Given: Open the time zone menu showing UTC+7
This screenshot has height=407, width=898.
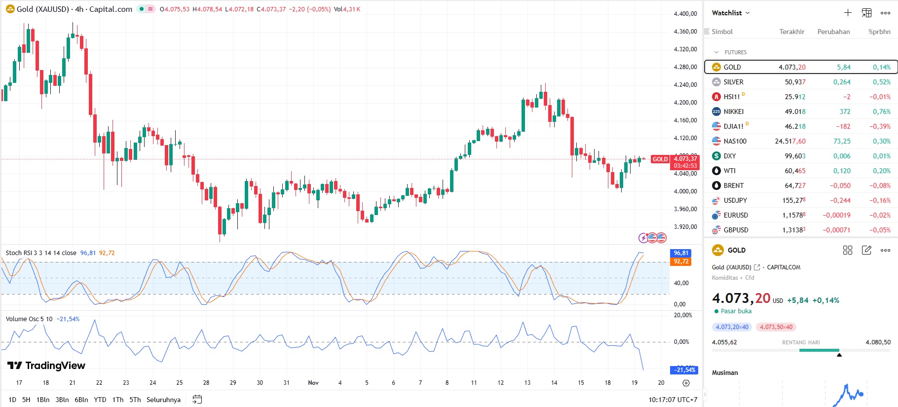Looking at the screenshot, I should click(673, 400).
